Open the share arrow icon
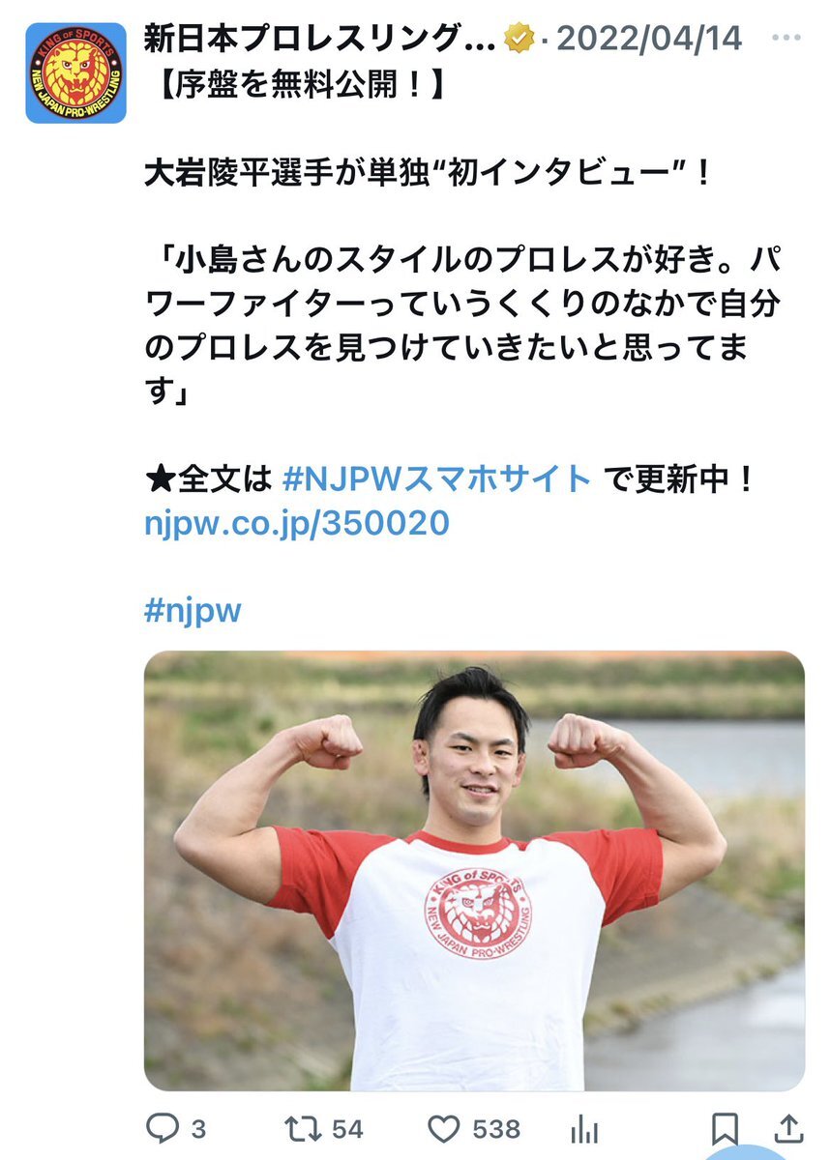831x1160 pixels. click(x=788, y=1128)
